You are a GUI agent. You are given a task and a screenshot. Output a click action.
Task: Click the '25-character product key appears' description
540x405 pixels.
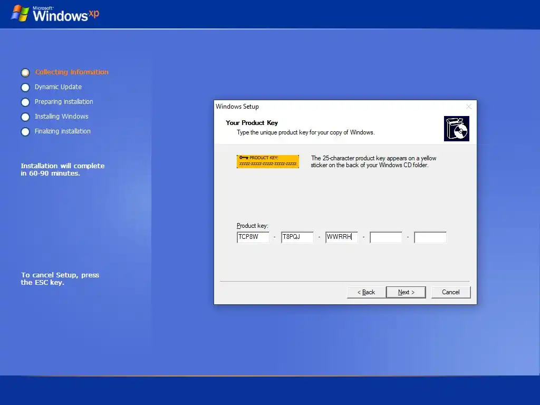click(373, 161)
